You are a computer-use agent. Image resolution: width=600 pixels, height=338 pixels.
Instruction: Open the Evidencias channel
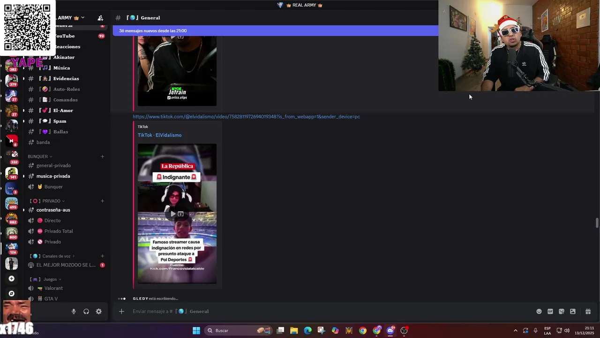pos(66,78)
